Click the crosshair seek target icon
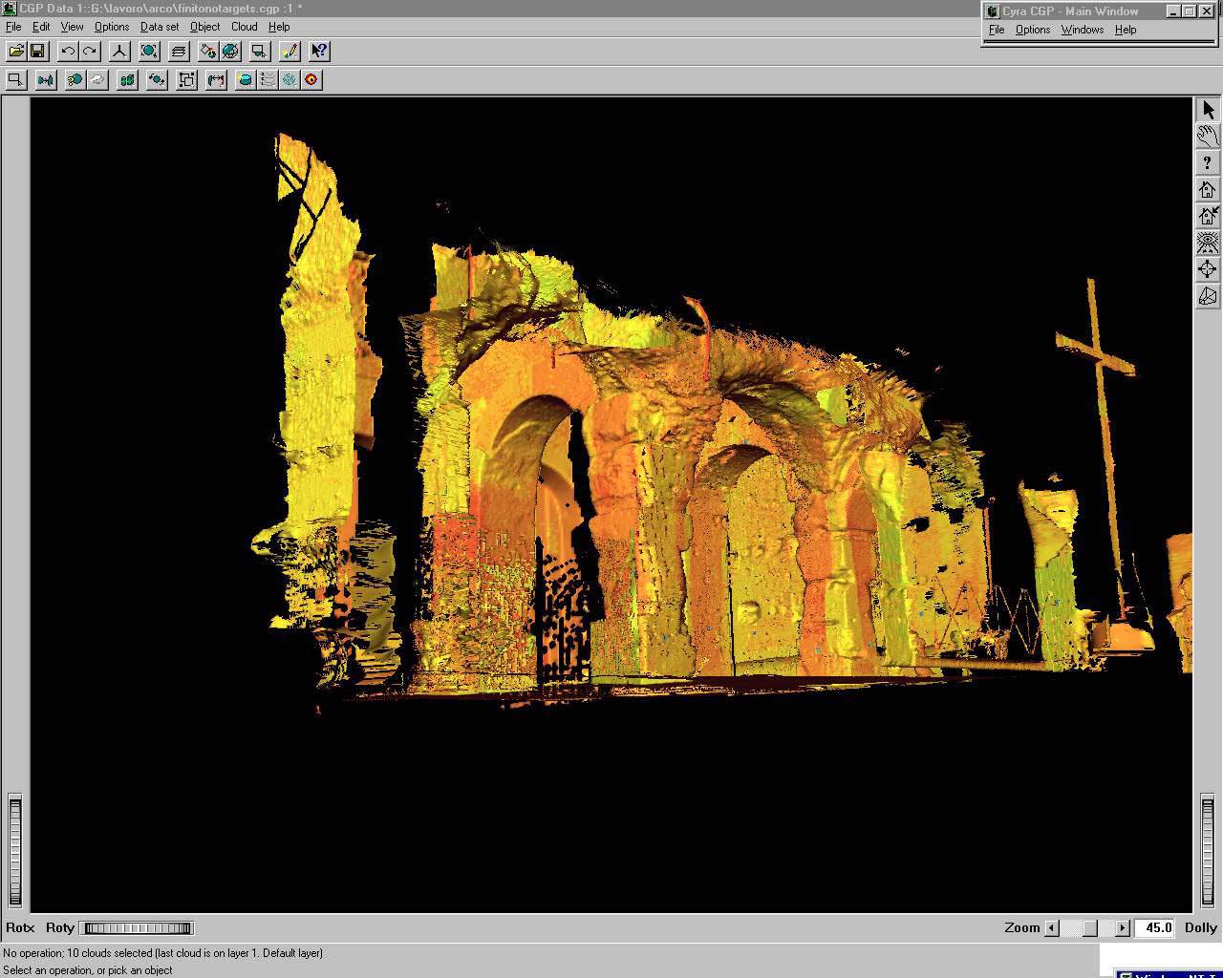The width and height of the screenshot is (1223, 978). [x=1208, y=269]
